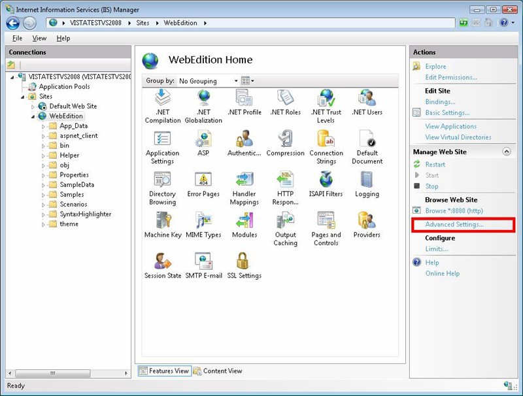Open the Pages and Controls feature
The image size is (523, 396).
coord(326,229)
